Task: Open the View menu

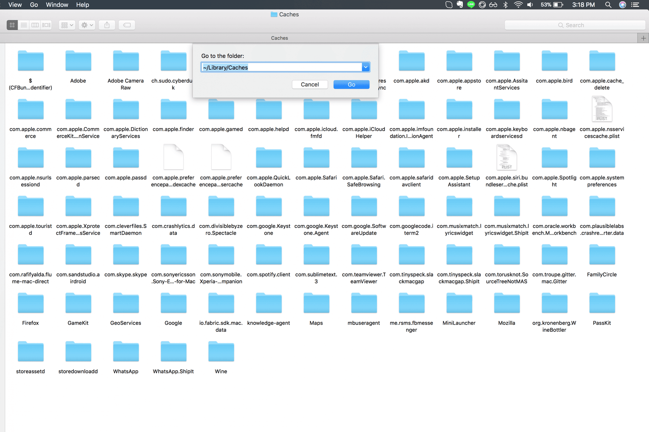Action: click(15, 5)
